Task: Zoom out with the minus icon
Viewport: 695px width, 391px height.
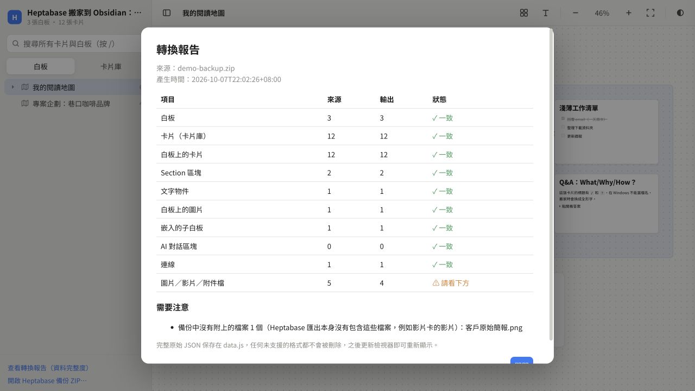Action: tap(576, 13)
